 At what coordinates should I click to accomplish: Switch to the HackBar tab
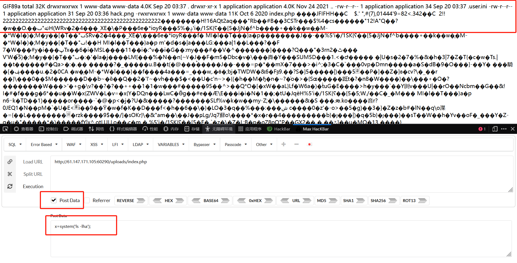click(279, 129)
